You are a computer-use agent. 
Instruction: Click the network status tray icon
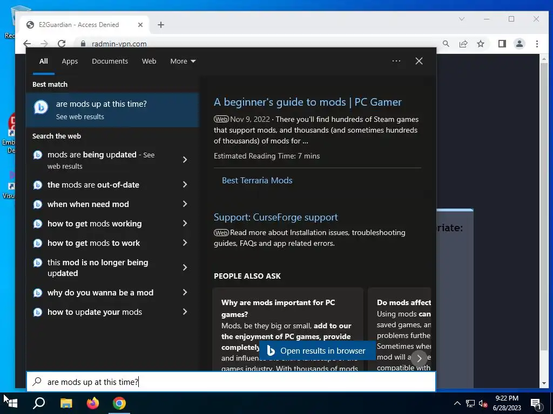point(470,403)
